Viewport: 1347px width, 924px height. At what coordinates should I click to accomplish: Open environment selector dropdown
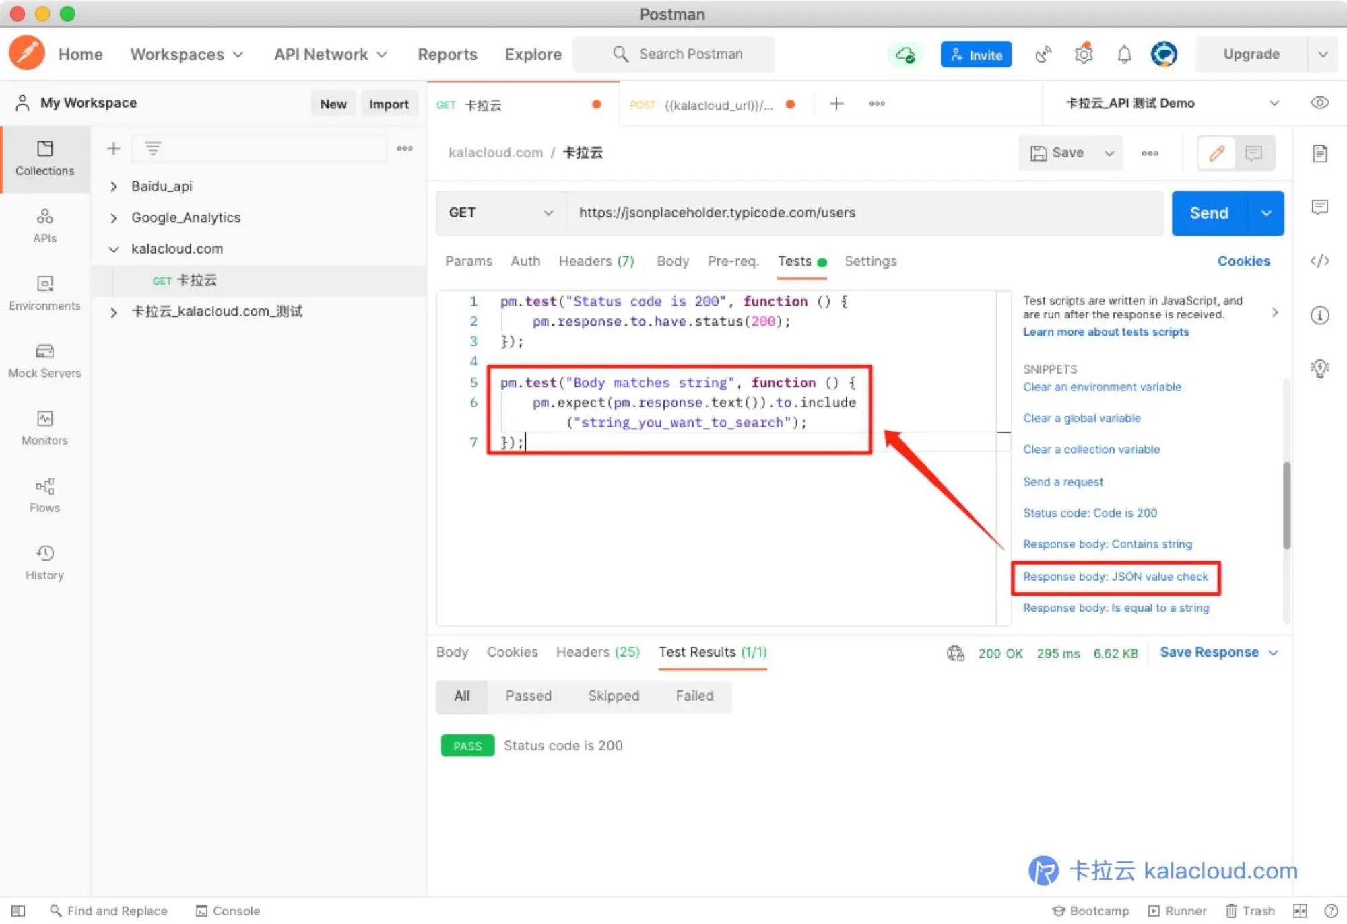1173,103
